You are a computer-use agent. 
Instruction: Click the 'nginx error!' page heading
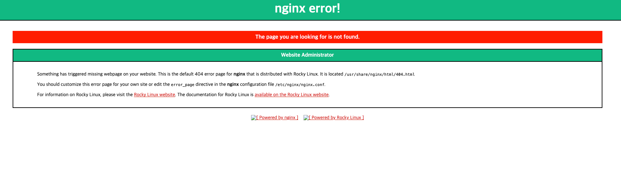pyautogui.click(x=308, y=8)
